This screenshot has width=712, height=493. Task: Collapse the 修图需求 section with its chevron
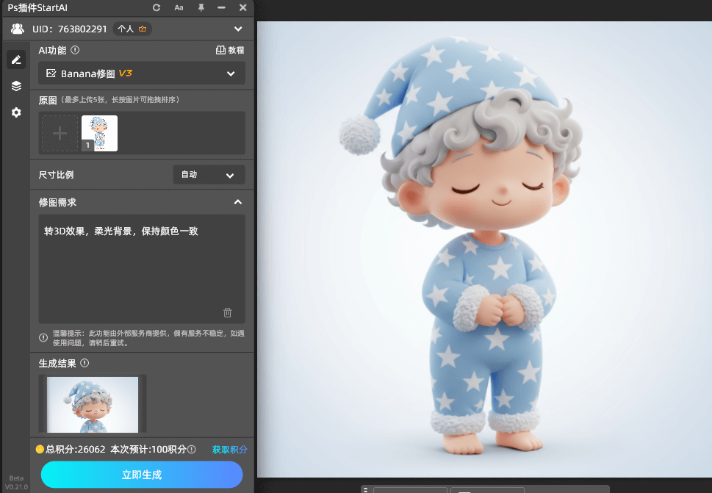coord(237,202)
